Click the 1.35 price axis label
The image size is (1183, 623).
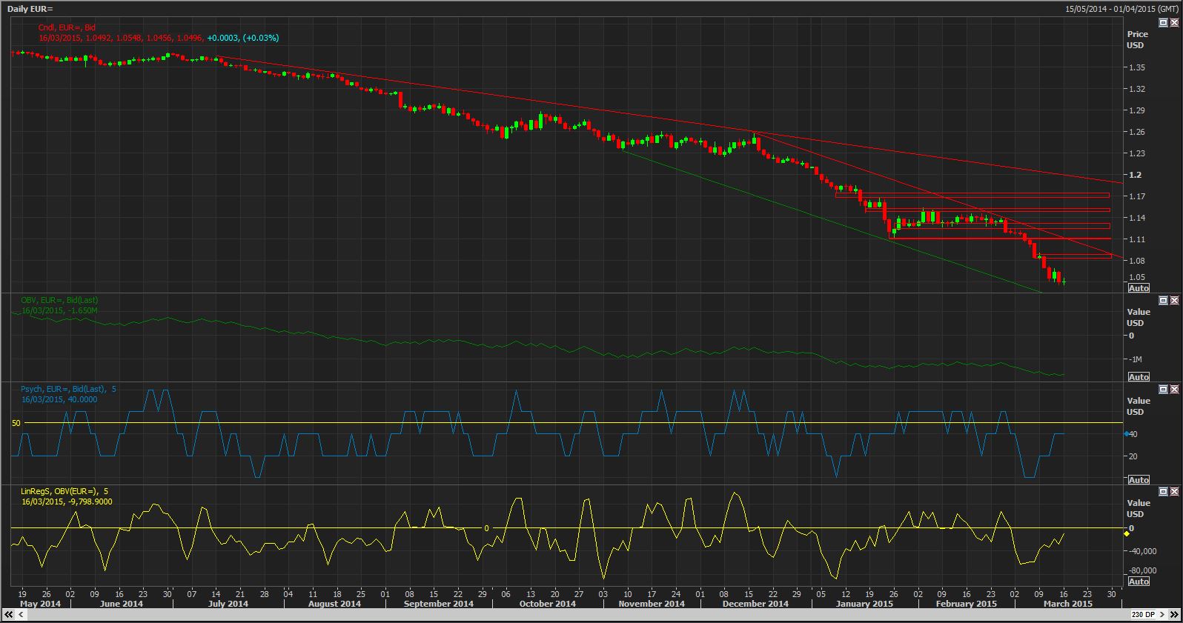pos(1136,67)
